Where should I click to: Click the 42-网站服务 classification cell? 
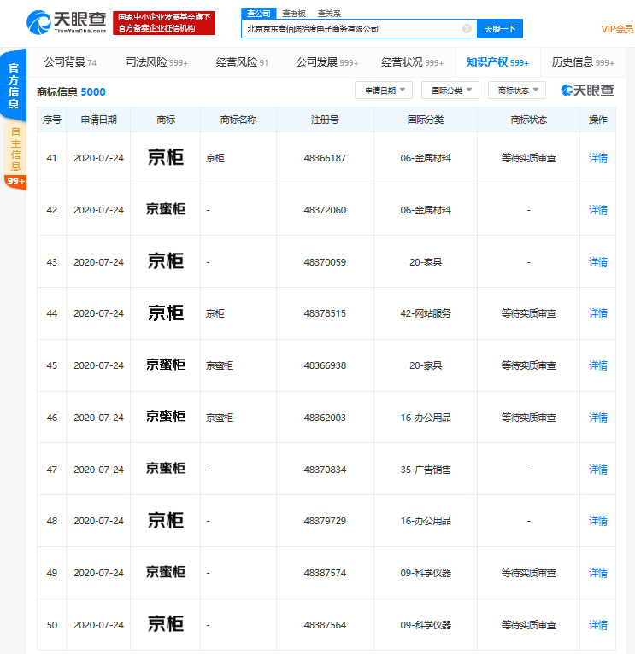pos(426,313)
